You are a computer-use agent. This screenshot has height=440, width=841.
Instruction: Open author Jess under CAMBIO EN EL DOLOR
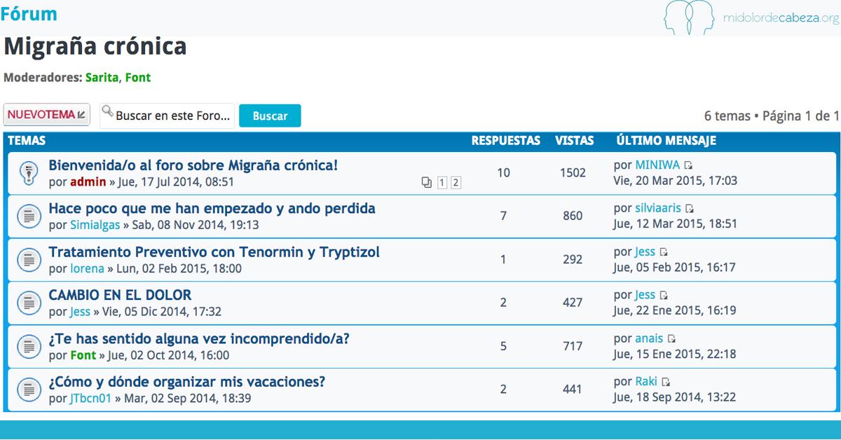(x=80, y=312)
